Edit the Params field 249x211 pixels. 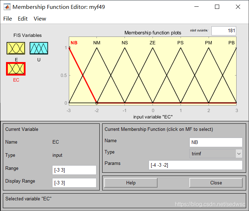tap(195, 165)
